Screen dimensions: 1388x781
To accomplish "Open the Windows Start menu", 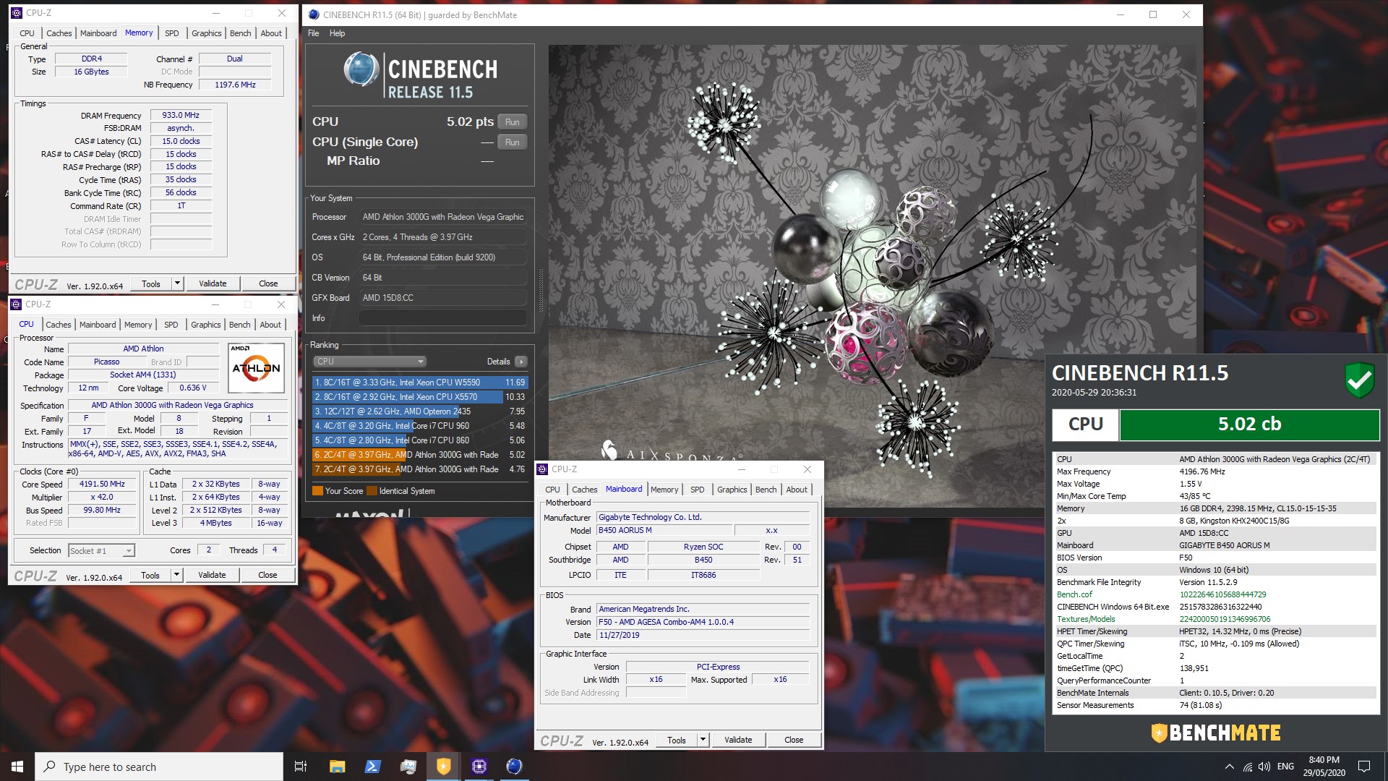I will (17, 767).
